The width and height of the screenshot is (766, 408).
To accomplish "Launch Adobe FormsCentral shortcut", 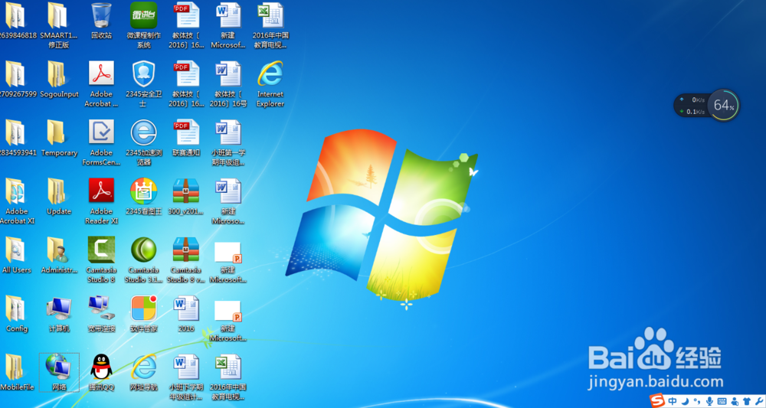I will 101,142.
